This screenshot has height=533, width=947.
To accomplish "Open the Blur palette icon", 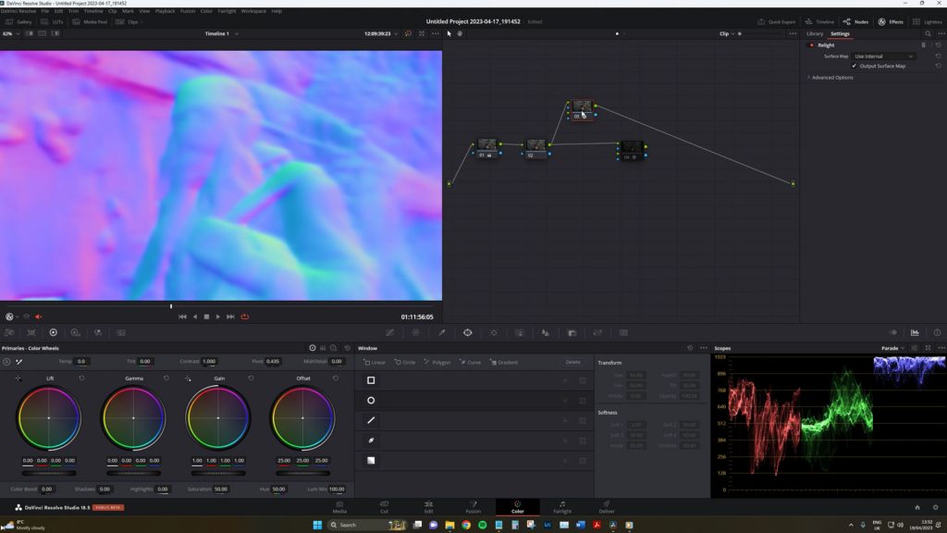I will tap(546, 332).
